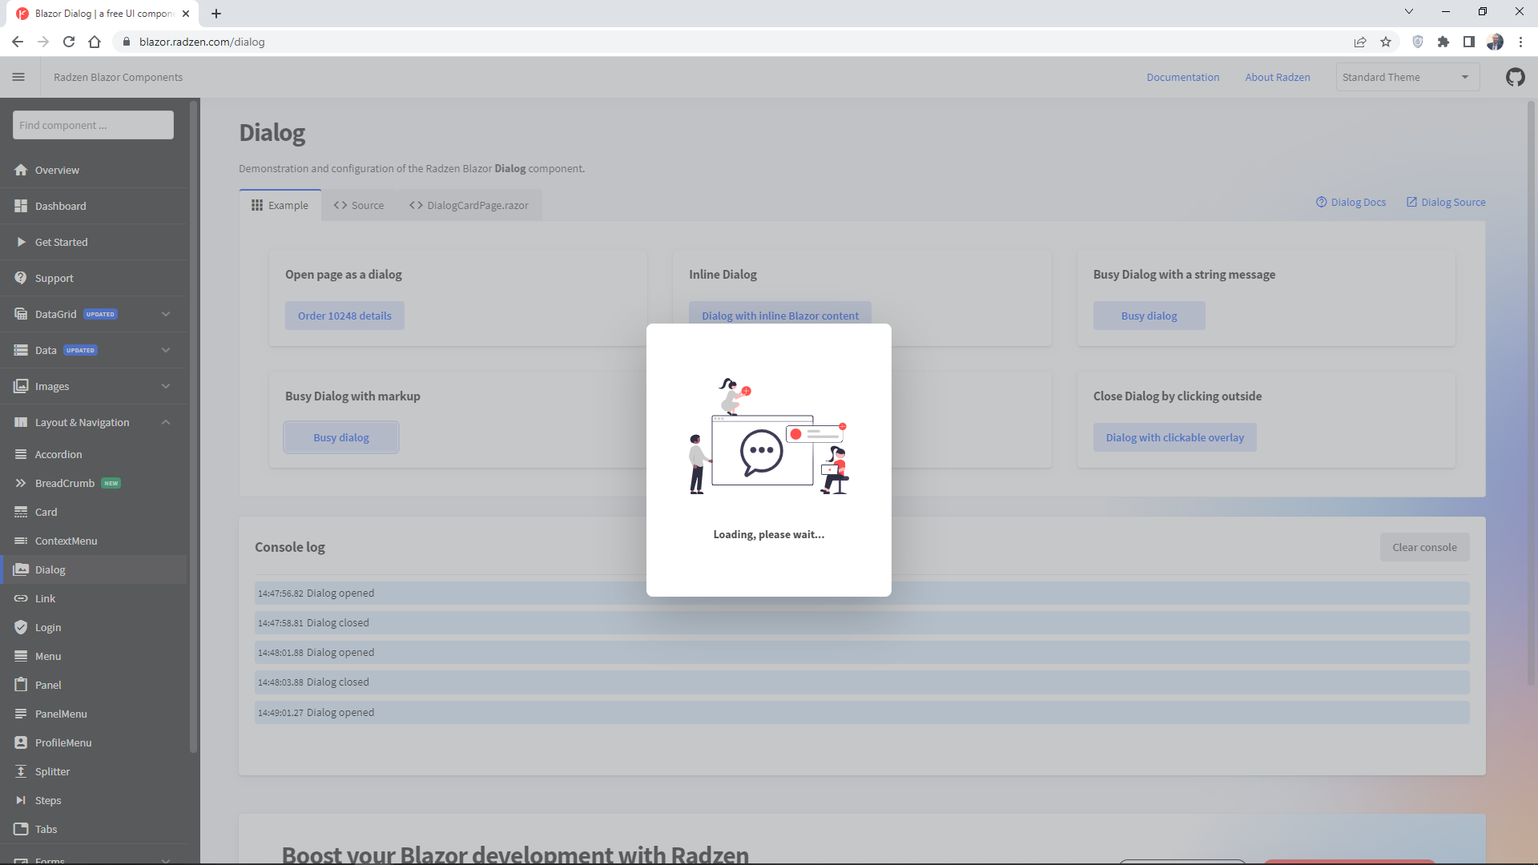Collapse Layout & Navigation section
This screenshot has height=865, width=1538.
166,422
